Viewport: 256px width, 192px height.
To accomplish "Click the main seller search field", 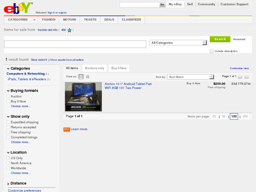I will point(75,44).
